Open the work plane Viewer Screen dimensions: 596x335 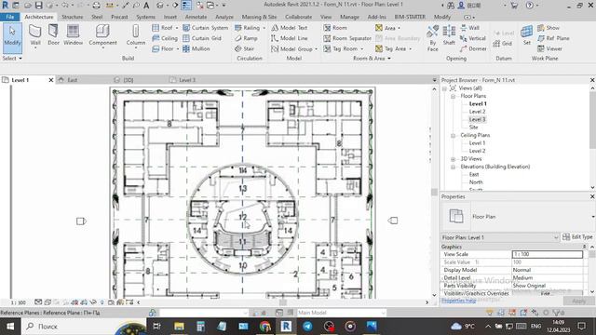click(549, 49)
